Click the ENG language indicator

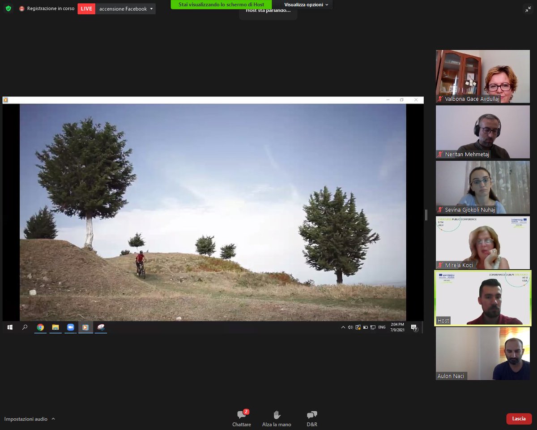382,327
